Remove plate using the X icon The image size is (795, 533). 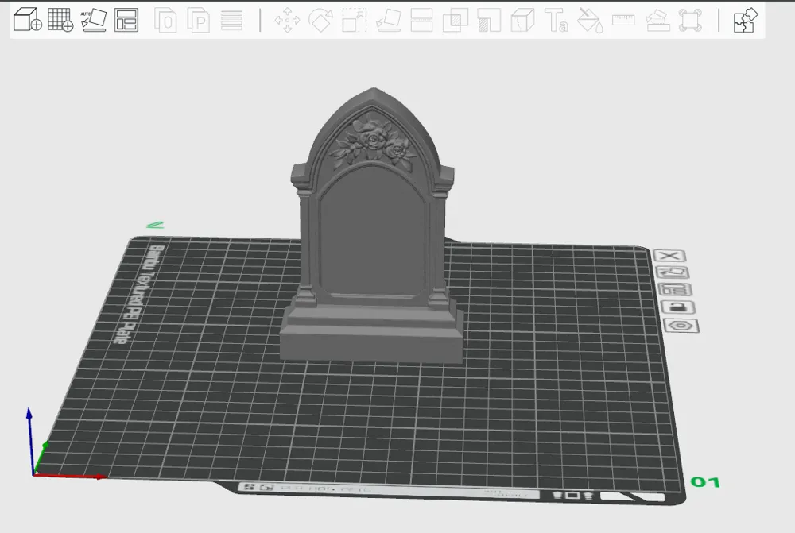(669, 256)
